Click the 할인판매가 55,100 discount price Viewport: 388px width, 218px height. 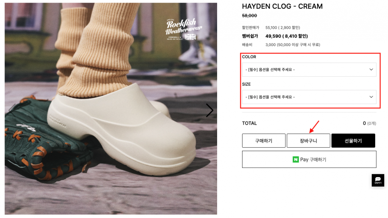[271, 27]
